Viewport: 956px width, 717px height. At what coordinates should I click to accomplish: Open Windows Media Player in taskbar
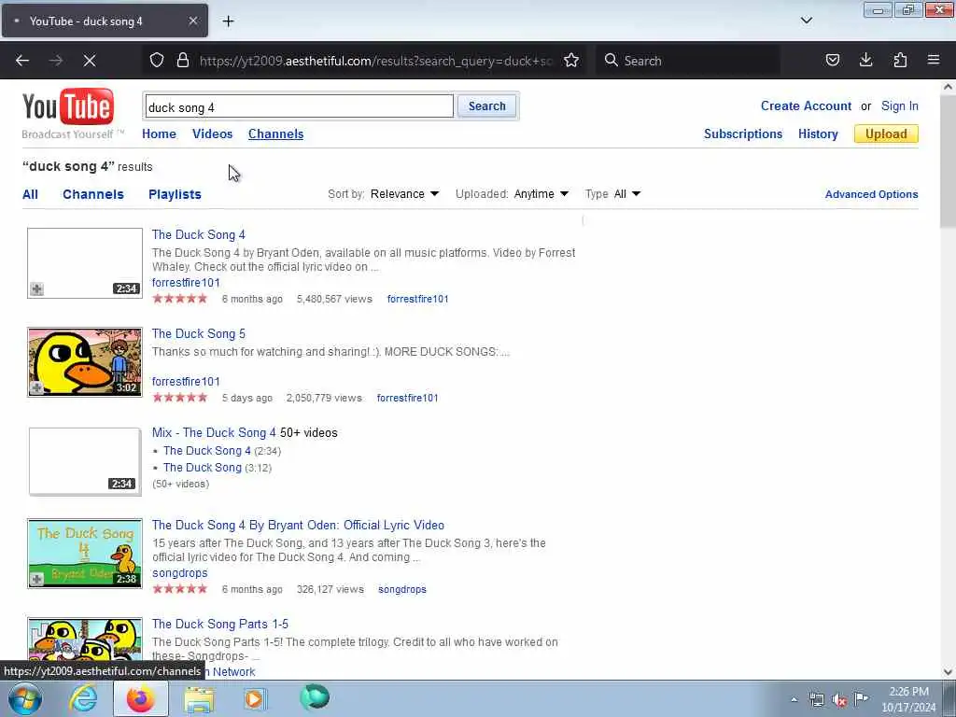tap(254, 699)
